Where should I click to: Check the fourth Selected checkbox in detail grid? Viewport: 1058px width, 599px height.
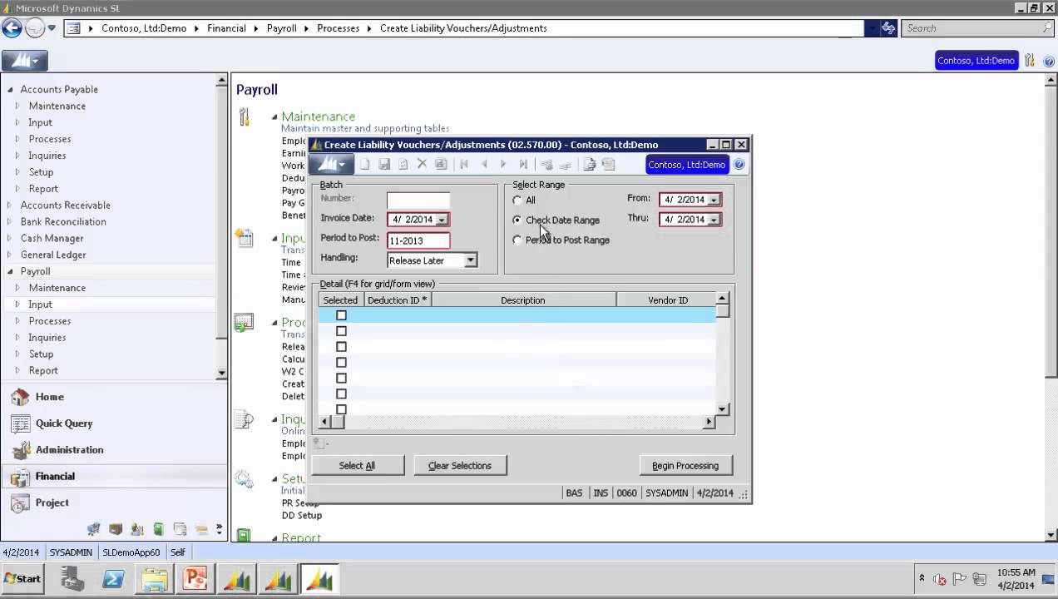tap(341, 363)
